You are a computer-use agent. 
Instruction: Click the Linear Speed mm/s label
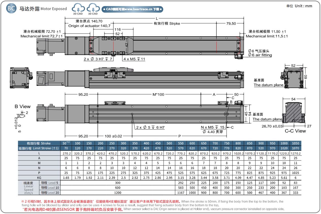click(28, 188)
